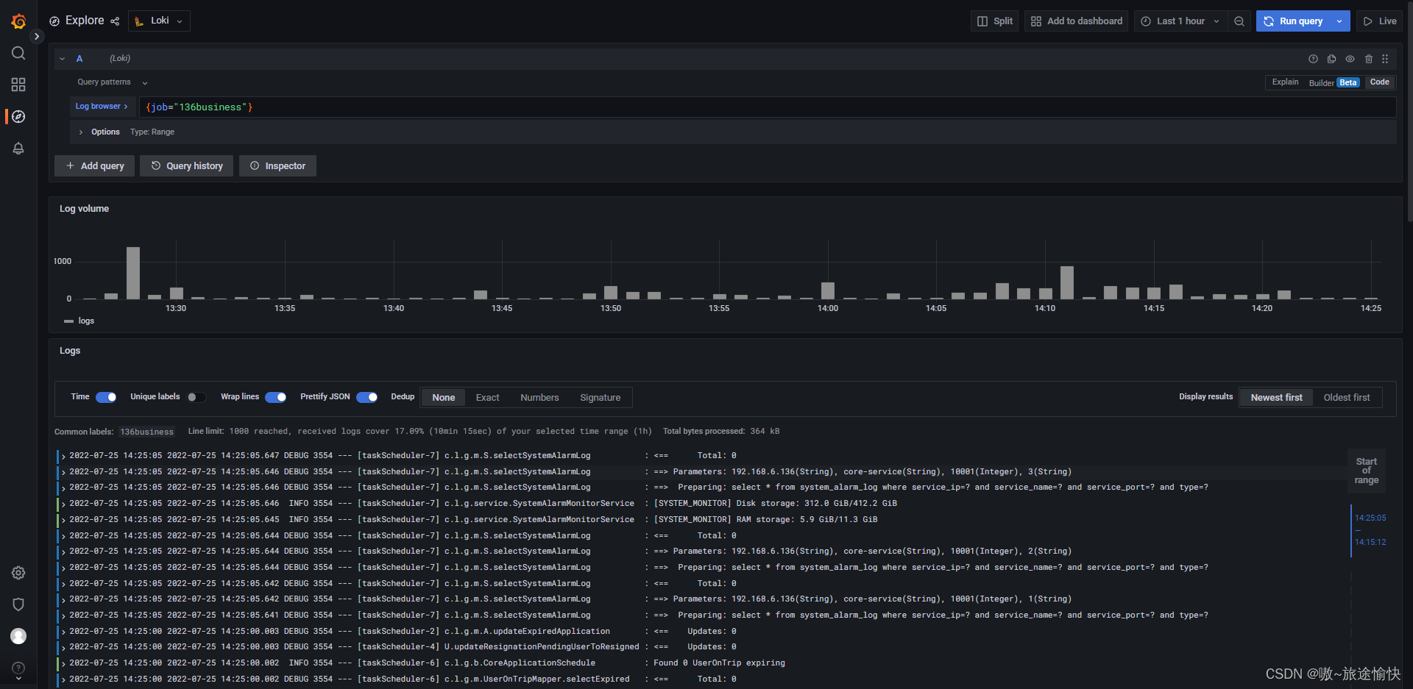Click the 14:25:05 logs timeline marker
Viewport: 1413px width, 689px height.
[1370, 518]
